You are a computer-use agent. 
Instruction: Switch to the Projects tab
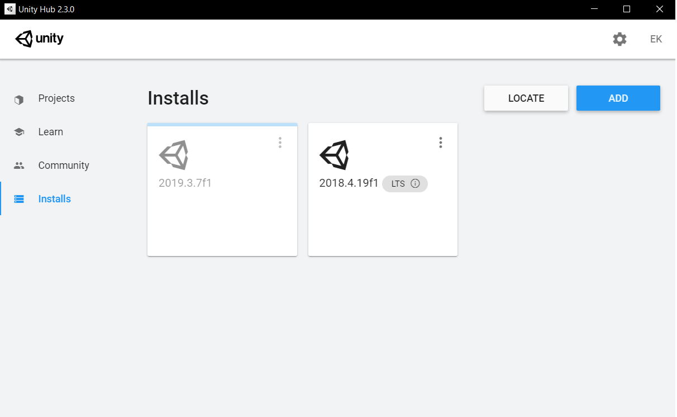pos(56,98)
